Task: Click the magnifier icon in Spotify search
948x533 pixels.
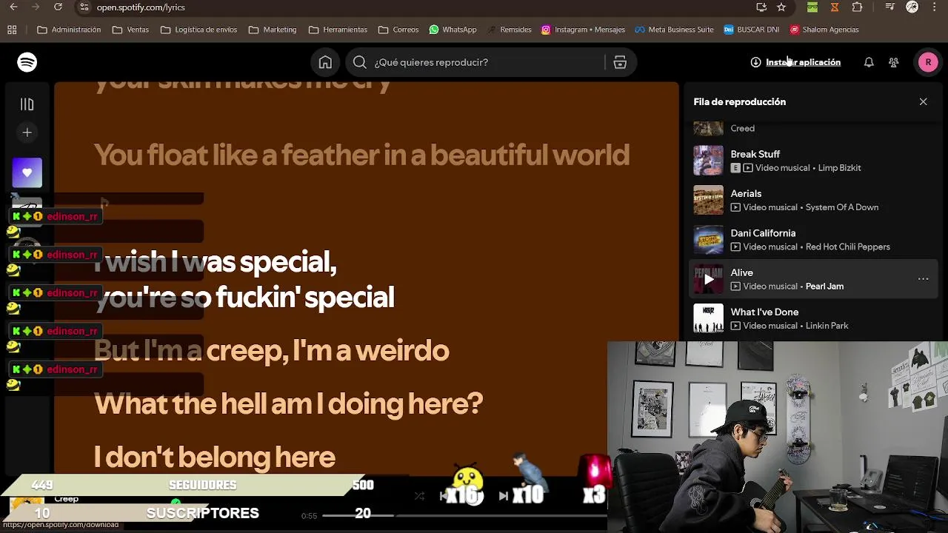Action: click(360, 62)
